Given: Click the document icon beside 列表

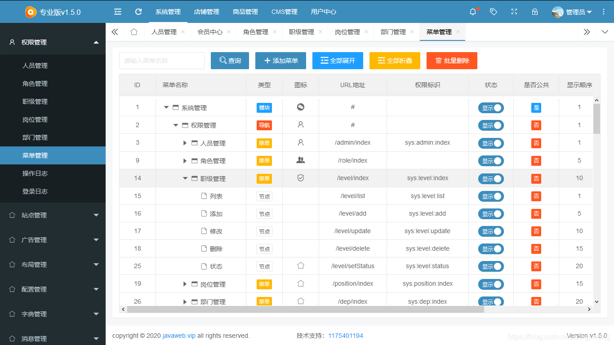Looking at the screenshot, I should click(x=204, y=196).
